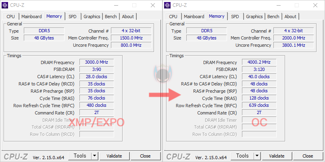
Task: Click the CPU-Z app icon in left window title bar
Action: pos(5,5)
